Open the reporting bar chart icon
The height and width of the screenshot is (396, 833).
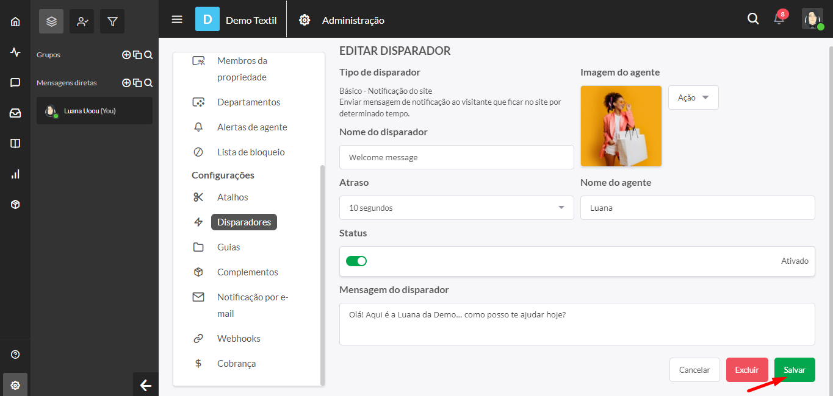point(15,174)
